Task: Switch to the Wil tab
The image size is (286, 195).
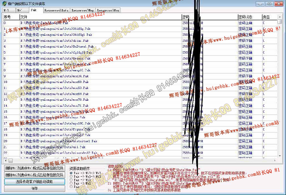Action: [9, 10]
